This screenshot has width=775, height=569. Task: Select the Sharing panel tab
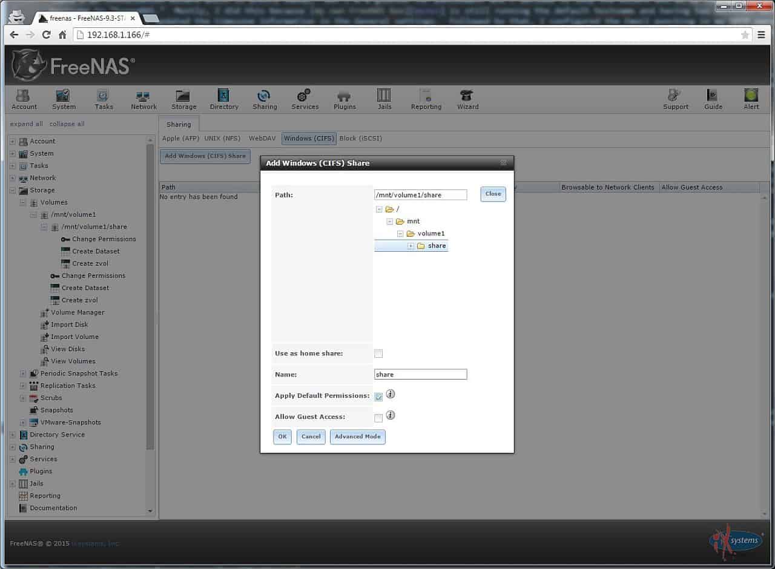tap(179, 124)
